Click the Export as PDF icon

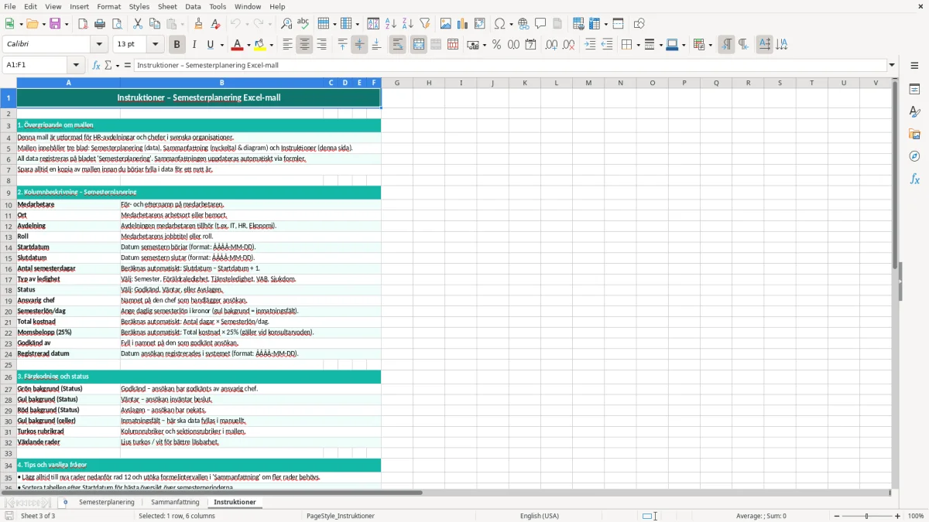[83, 24]
